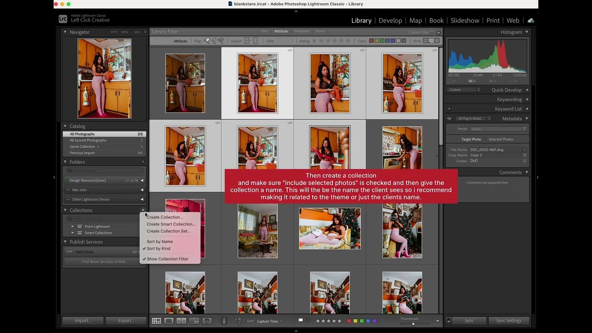The width and height of the screenshot is (592, 333).
Task: Open the Sort Capture Time dropdown
Action: pyautogui.click(x=269, y=321)
